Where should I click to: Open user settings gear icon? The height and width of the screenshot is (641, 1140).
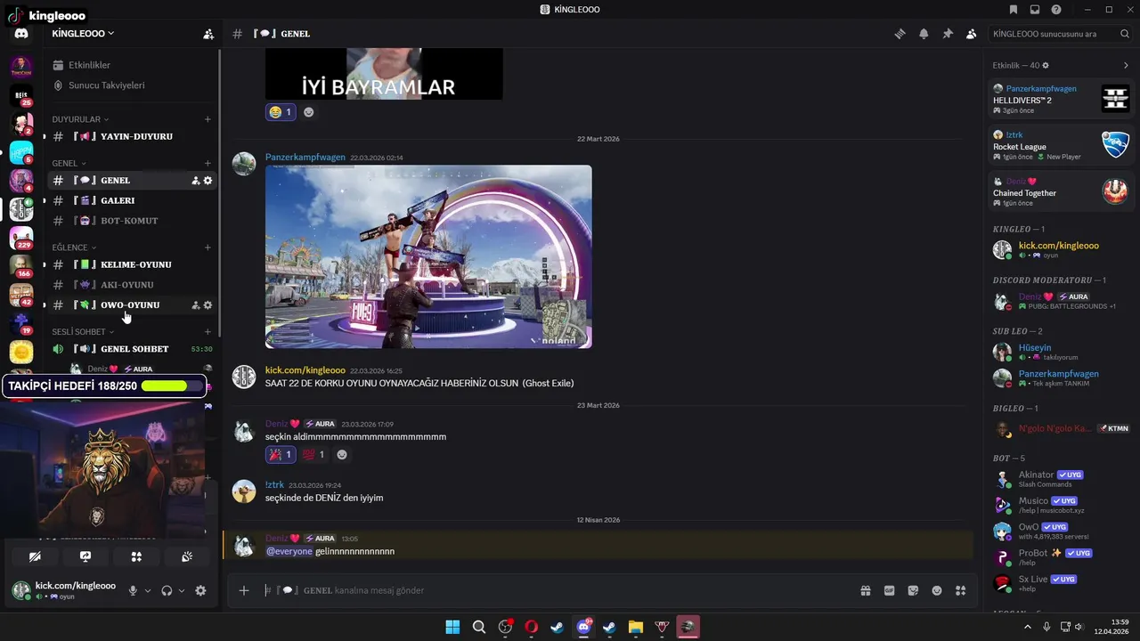(200, 590)
